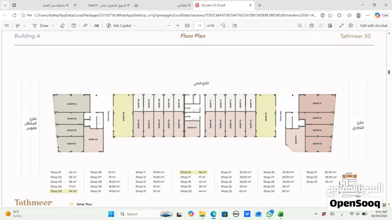Open the weather widget showing 31°C Sunny
The height and width of the screenshot is (220, 392).
coord(14,214)
